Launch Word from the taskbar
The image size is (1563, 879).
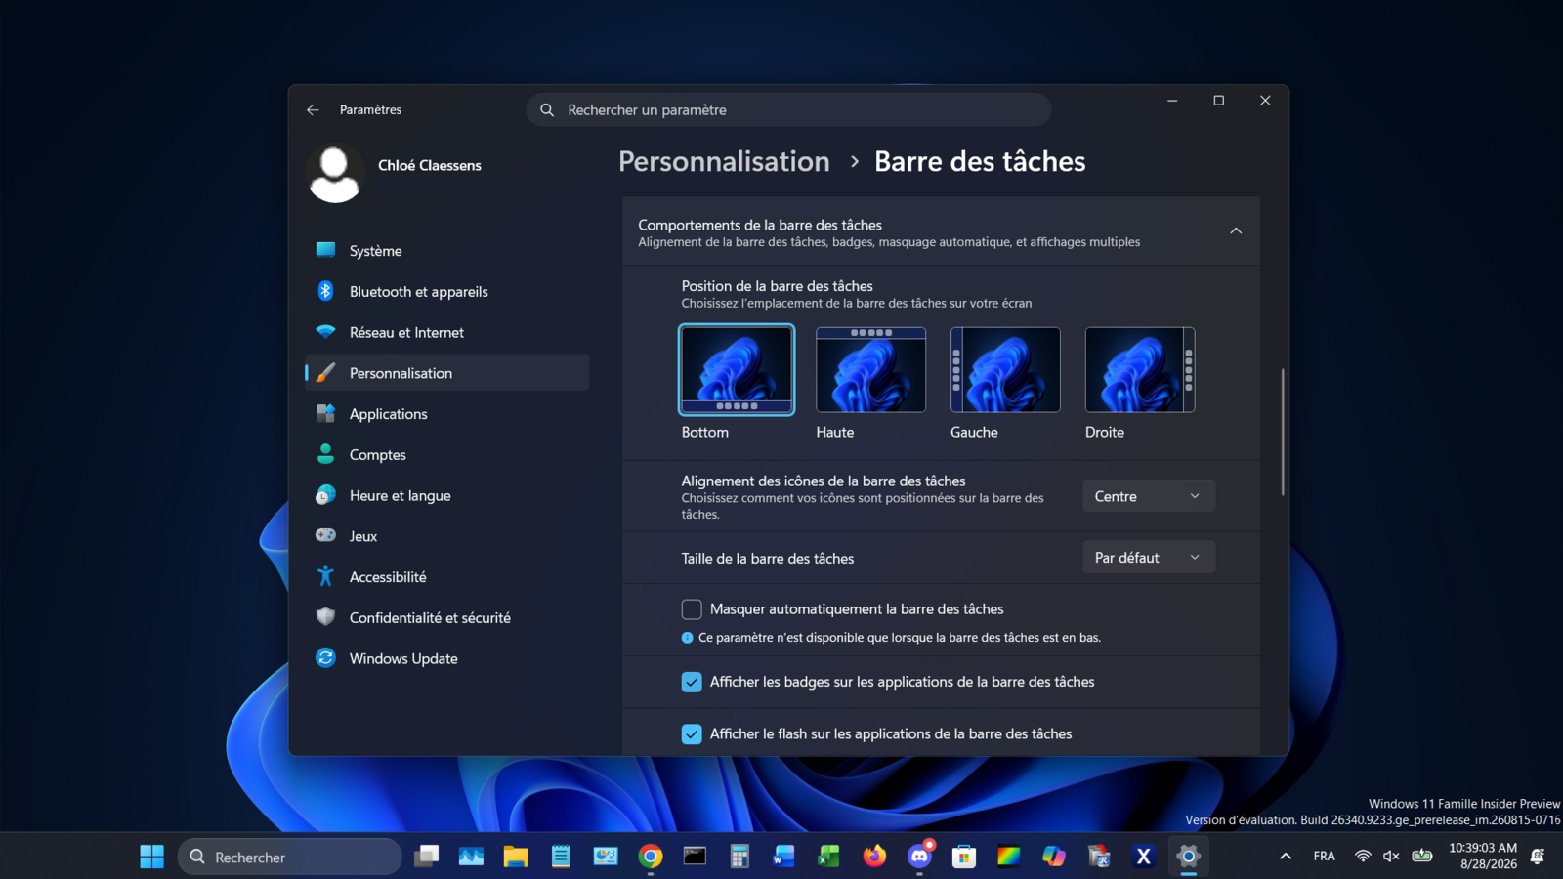point(784,857)
